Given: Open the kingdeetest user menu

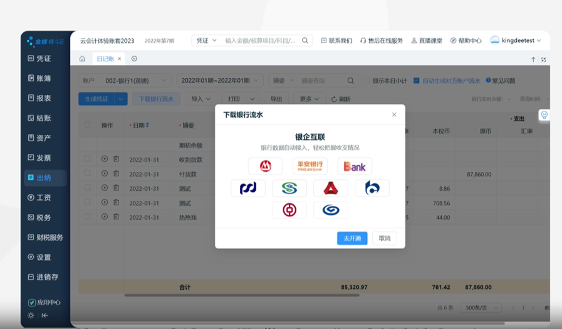Looking at the screenshot, I should tap(516, 41).
